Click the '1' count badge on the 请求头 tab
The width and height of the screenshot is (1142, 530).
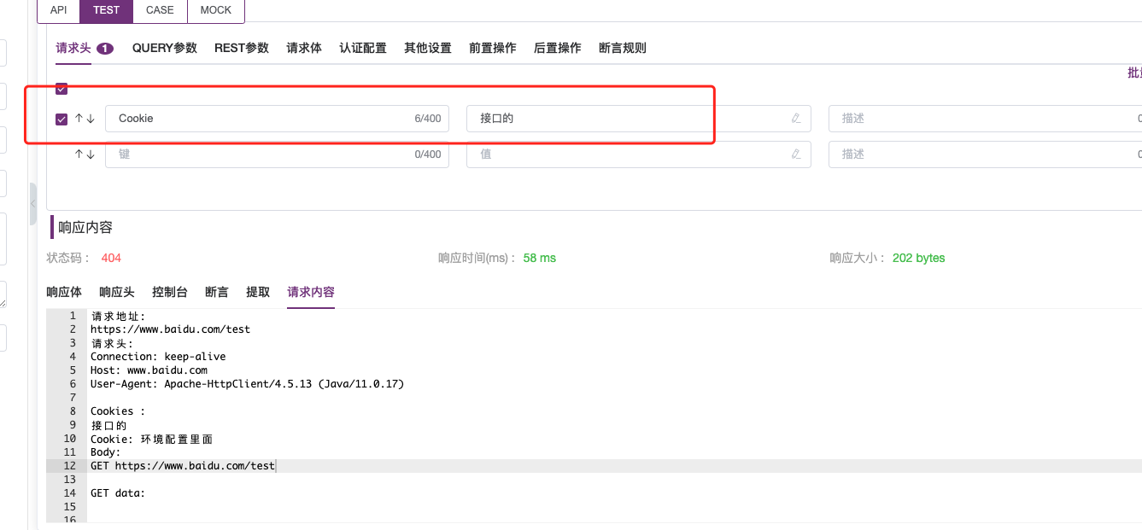pos(103,49)
